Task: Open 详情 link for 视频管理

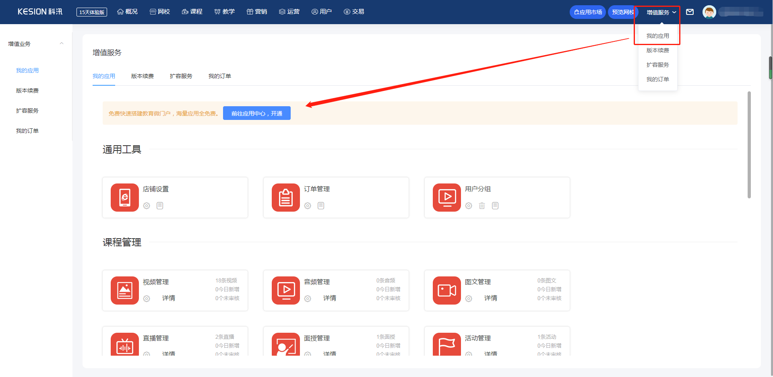Action: point(168,298)
